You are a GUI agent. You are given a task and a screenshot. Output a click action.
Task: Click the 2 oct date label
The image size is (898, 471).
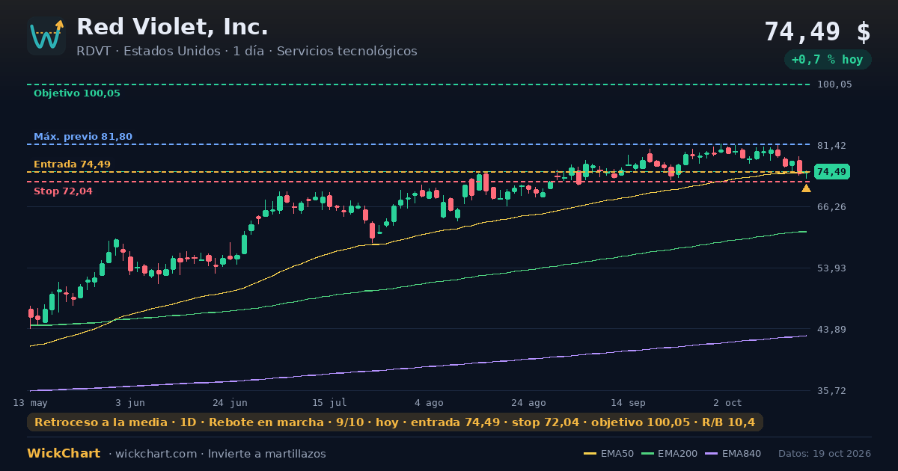pos(727,402)
